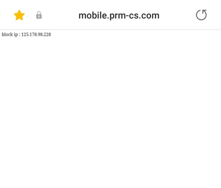This screenshot has width=221, height=188.
Task: Click the 'prm-cs' portion of the address
Action: tap(123, 16)
